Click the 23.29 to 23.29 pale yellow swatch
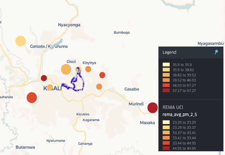 (x=166, y=122)
